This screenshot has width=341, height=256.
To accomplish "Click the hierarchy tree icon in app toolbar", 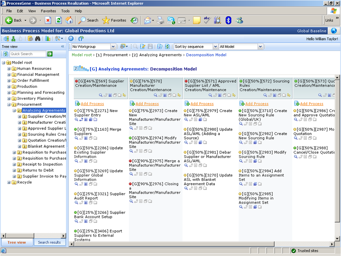I will (13, 39).
